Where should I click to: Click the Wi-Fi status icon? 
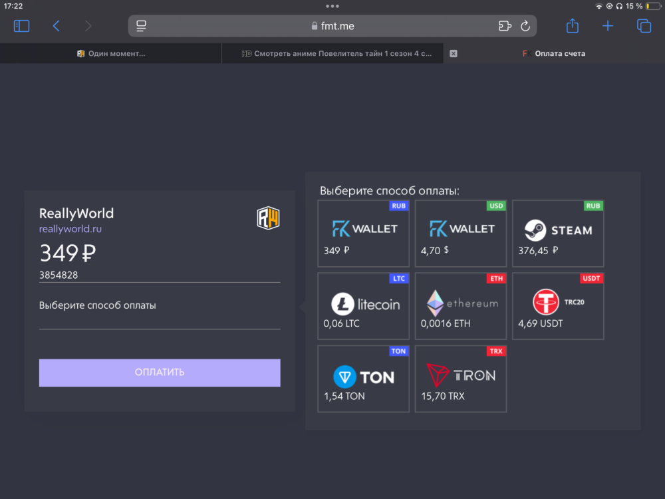coord(598,6)
